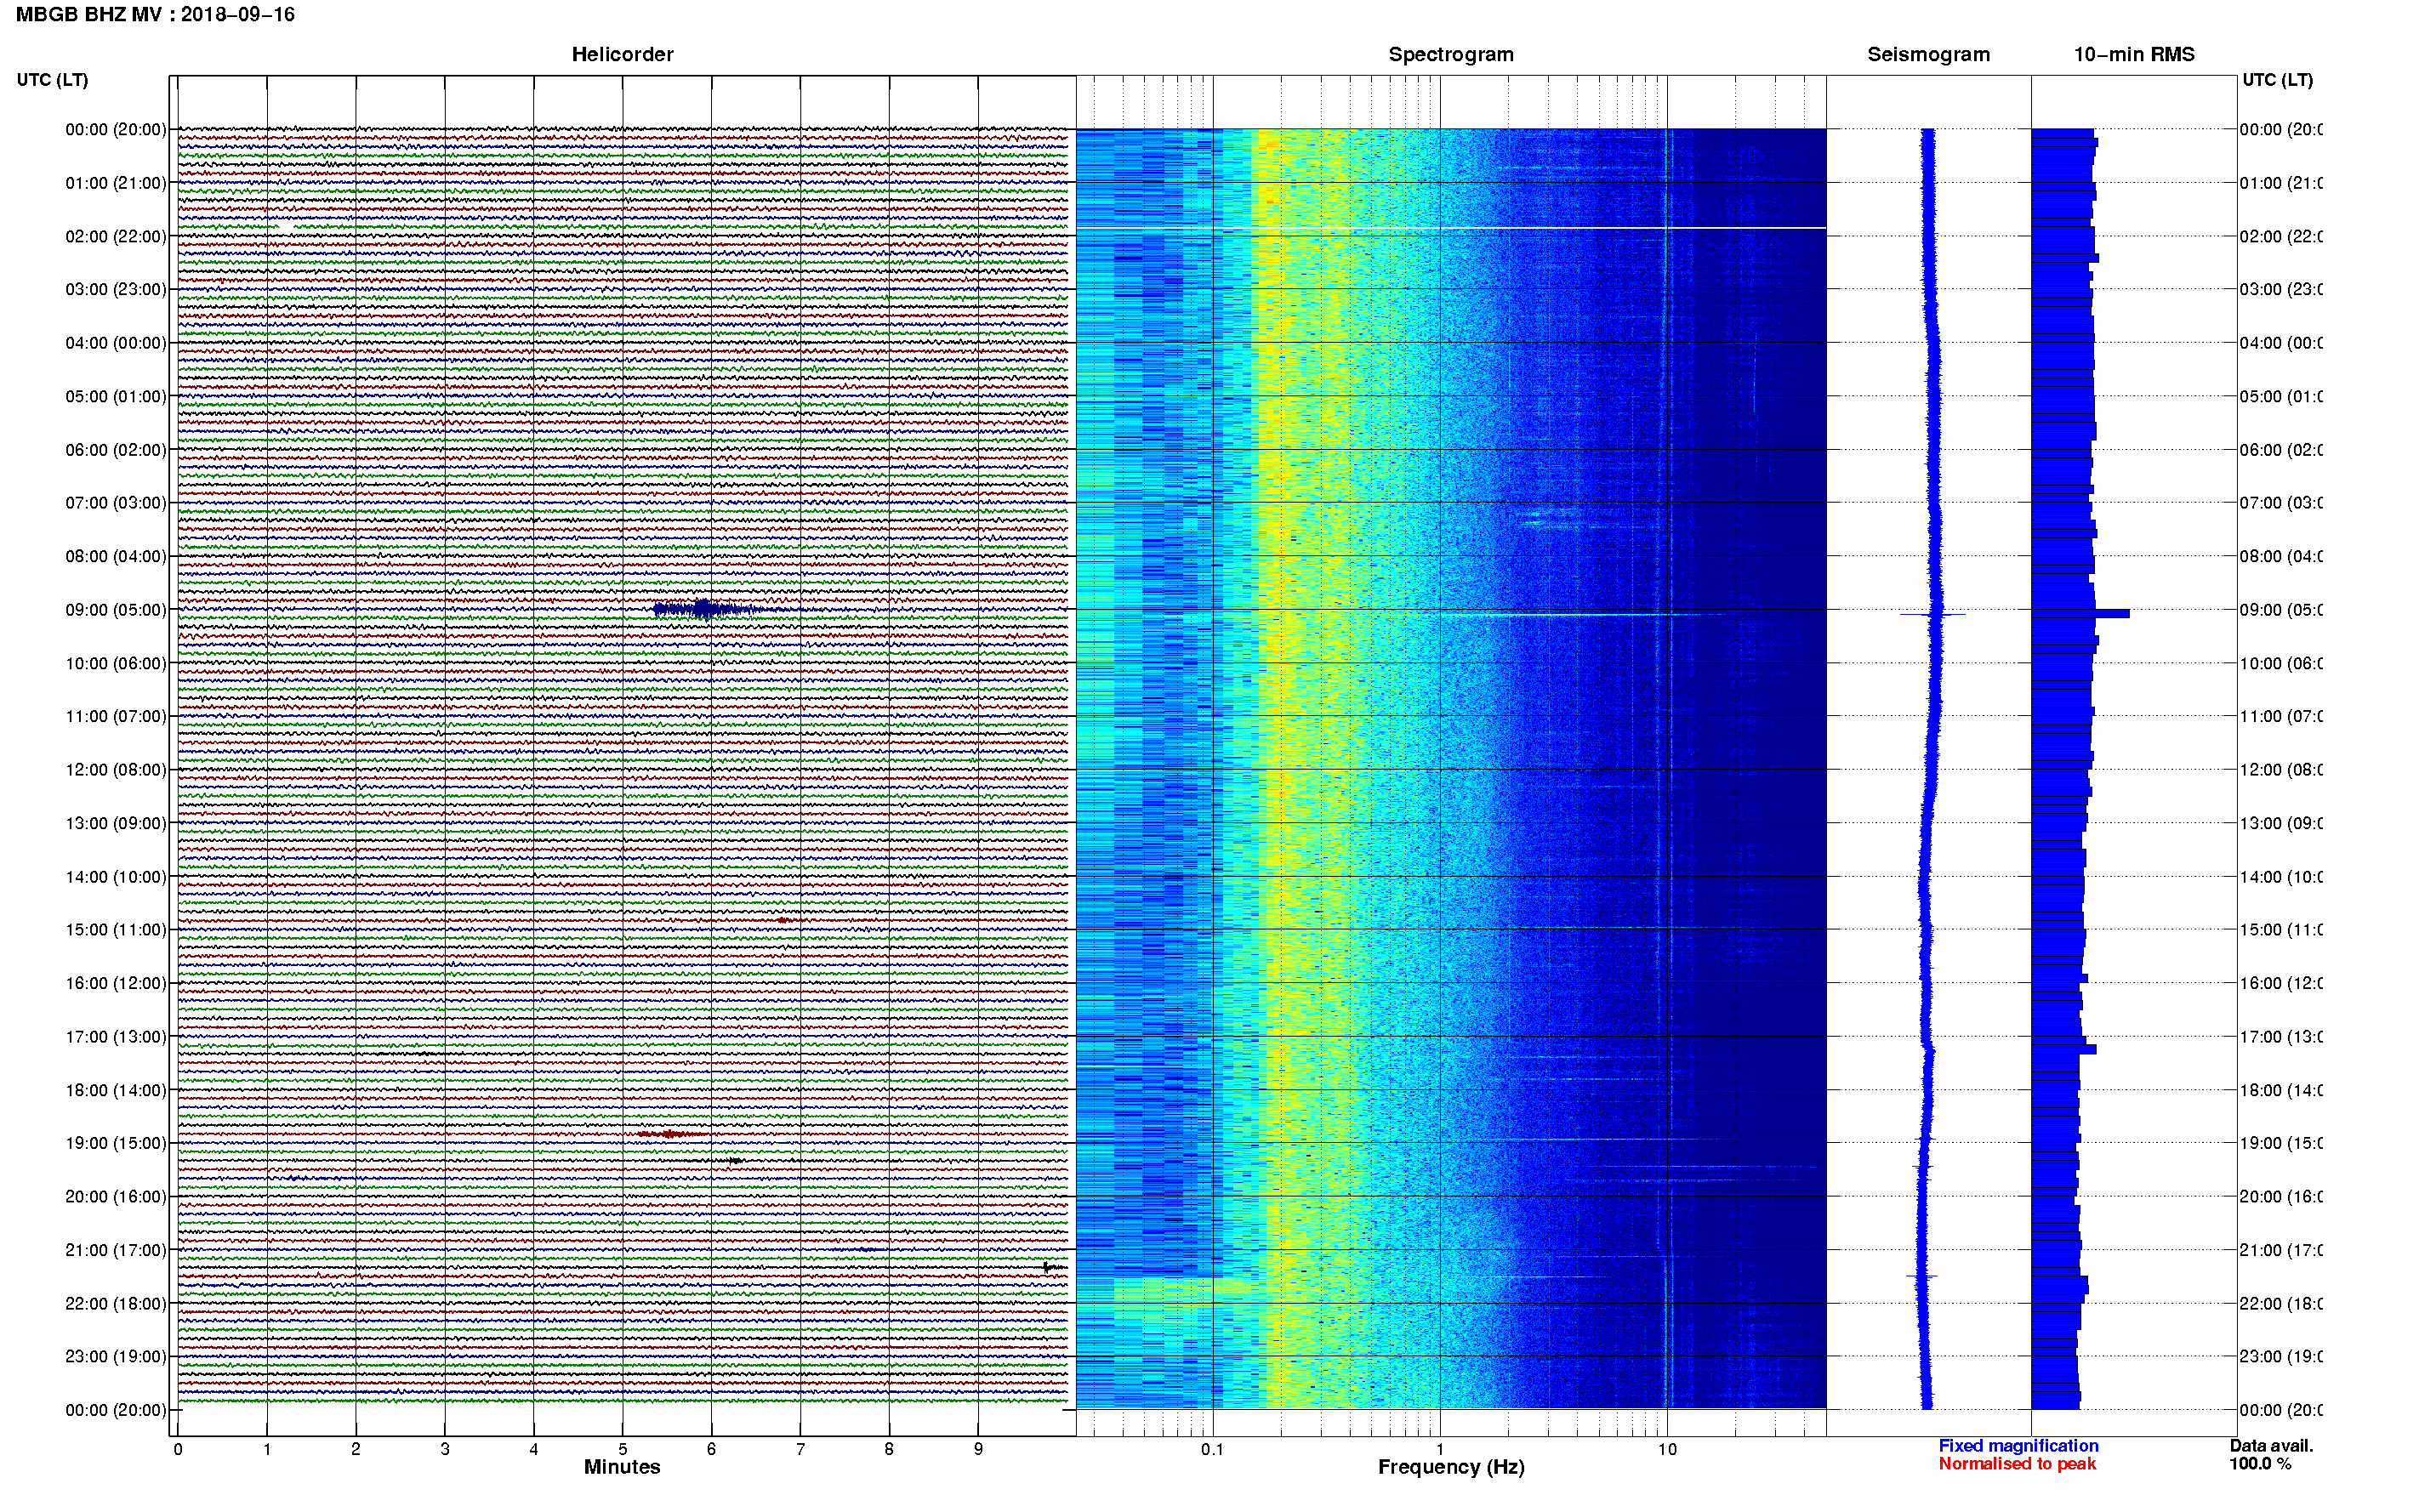This screenshot has height=1512, width=2419.
Task: Click minute tick '9' on helicorder axis
Action: [978, 1449]
